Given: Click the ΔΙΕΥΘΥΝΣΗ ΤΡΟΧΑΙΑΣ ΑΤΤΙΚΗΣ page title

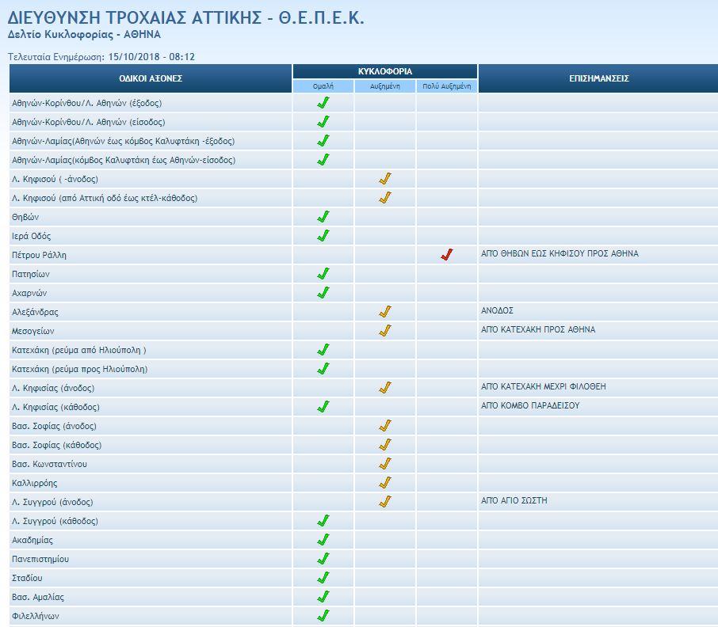Looking at the screenshot, I should click(x=186, y=18).
